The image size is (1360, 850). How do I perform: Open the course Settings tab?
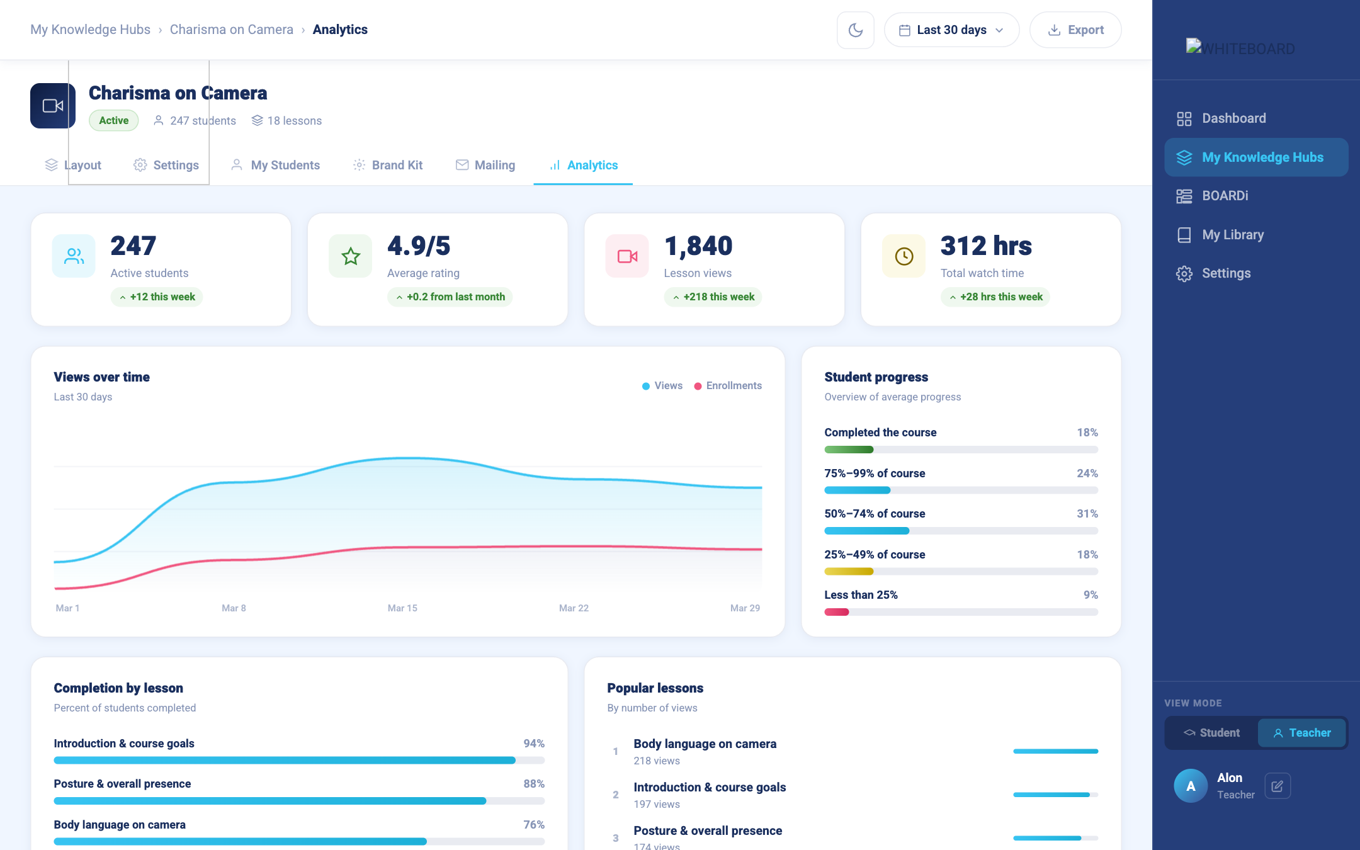pyautogui.click(x=166, y=165)
